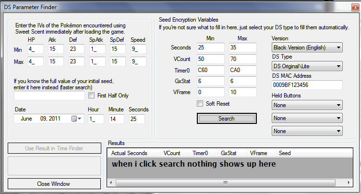Open the second Held Buttons dropdown
This screenshot has width=361, height=194.
coord(307,117)
